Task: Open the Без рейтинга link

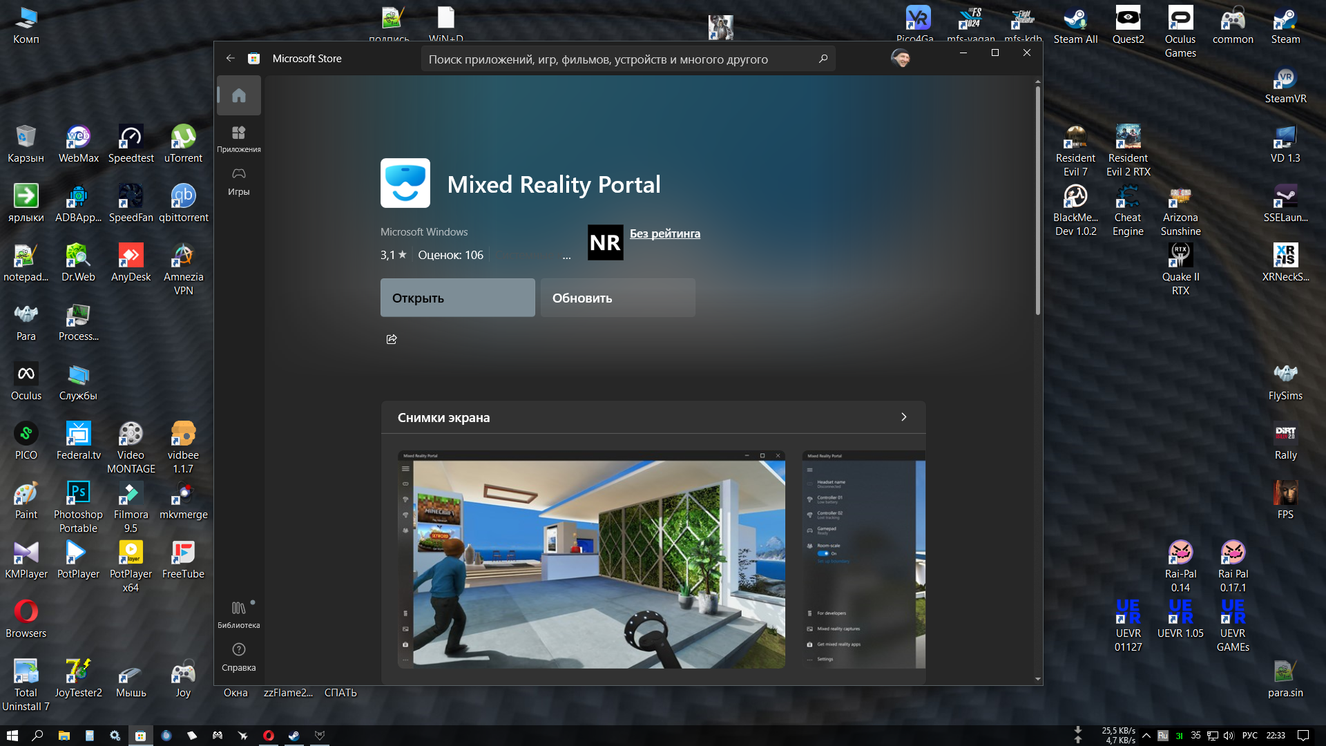Action: click(x=664, y=233)
